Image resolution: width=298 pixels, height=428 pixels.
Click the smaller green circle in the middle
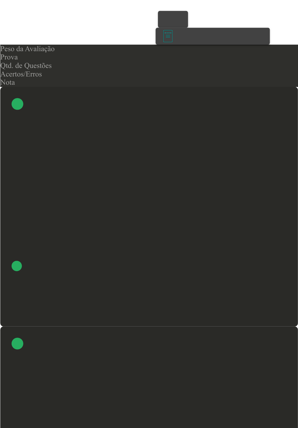17,266
